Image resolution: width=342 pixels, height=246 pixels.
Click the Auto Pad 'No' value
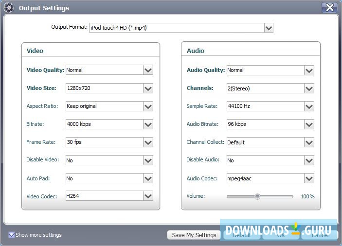pyautogui.click(x=70, y=178)
